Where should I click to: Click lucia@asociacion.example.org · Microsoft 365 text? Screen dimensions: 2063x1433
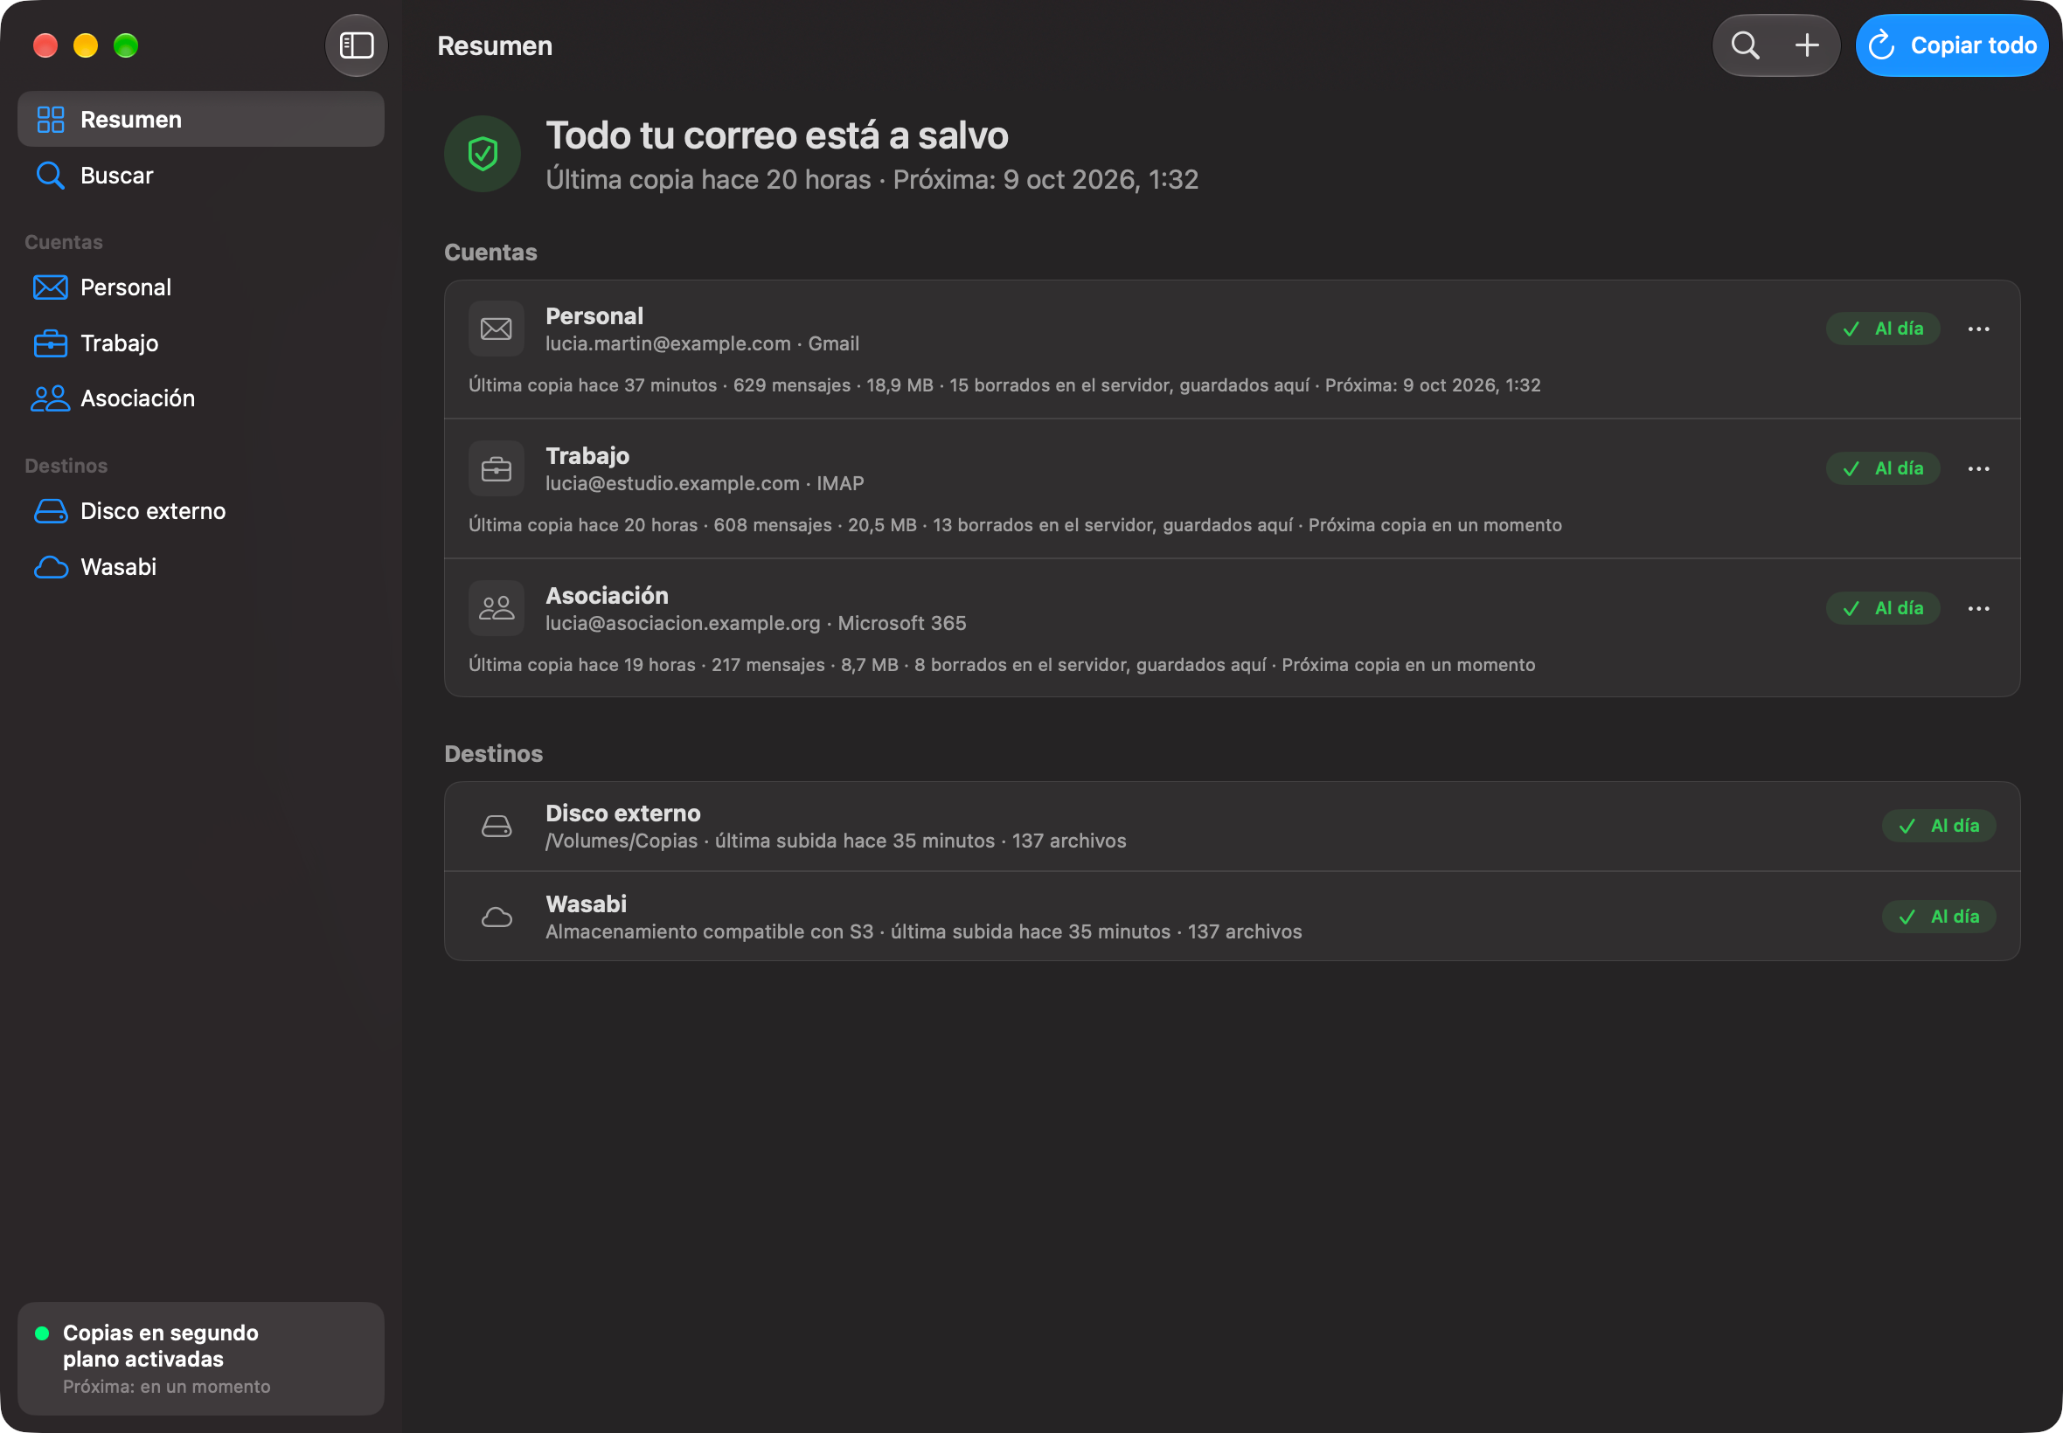(x=756, y=623)
